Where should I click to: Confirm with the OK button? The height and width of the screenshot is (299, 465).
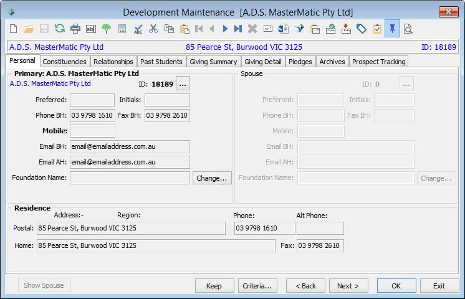tap(396, 286)
